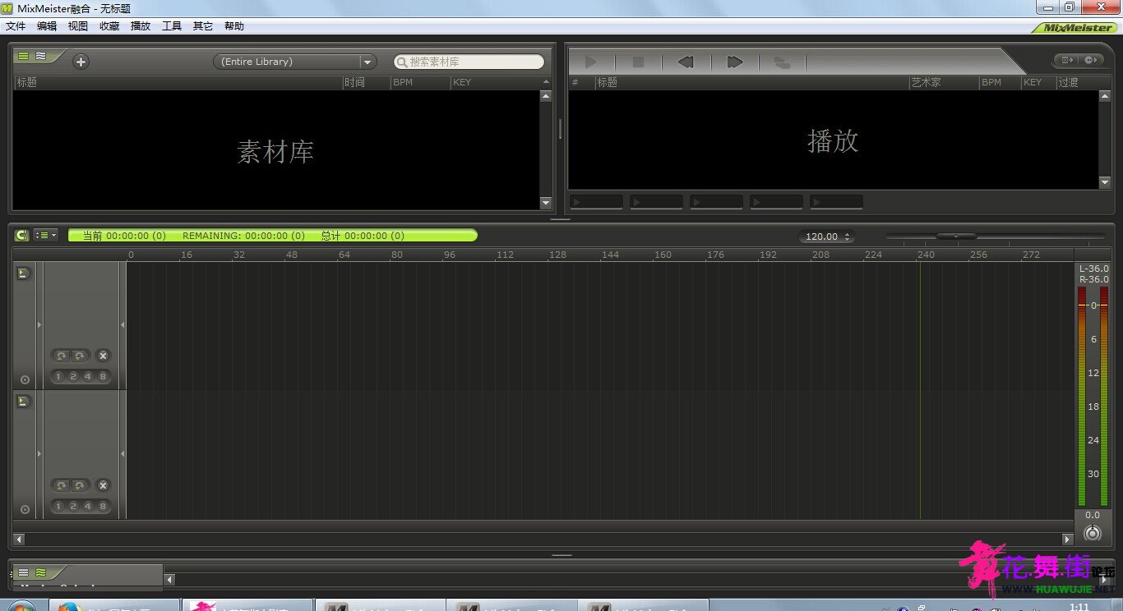Click the burn-to-disc icon at top right
This screenshot has height=611, width=1123.
(x=1090, y=60)
